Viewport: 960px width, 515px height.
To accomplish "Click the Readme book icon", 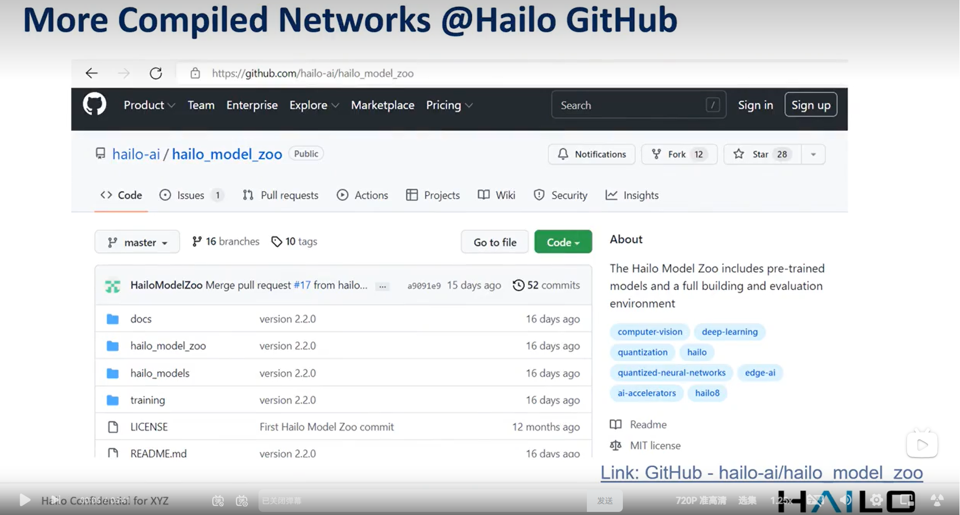I will click(x=616, y=424).
